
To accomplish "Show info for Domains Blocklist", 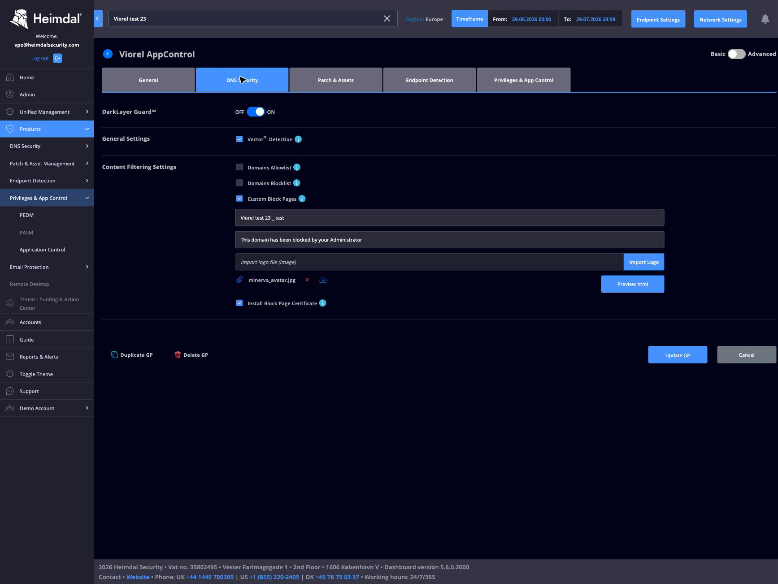I will coord(296,183).
